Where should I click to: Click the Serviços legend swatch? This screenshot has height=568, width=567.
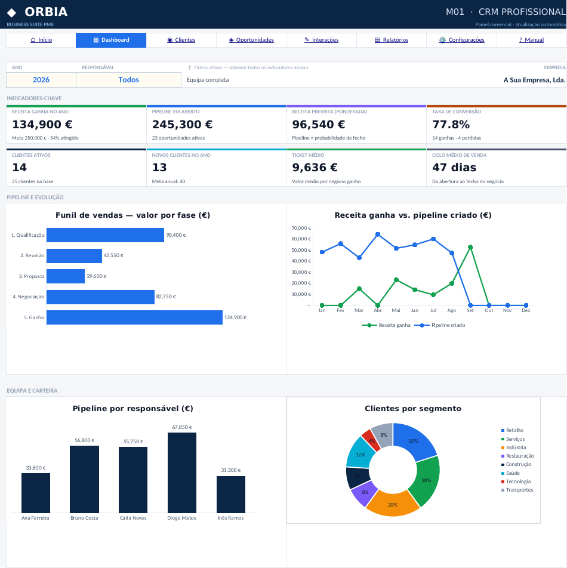tap(503, 439)
